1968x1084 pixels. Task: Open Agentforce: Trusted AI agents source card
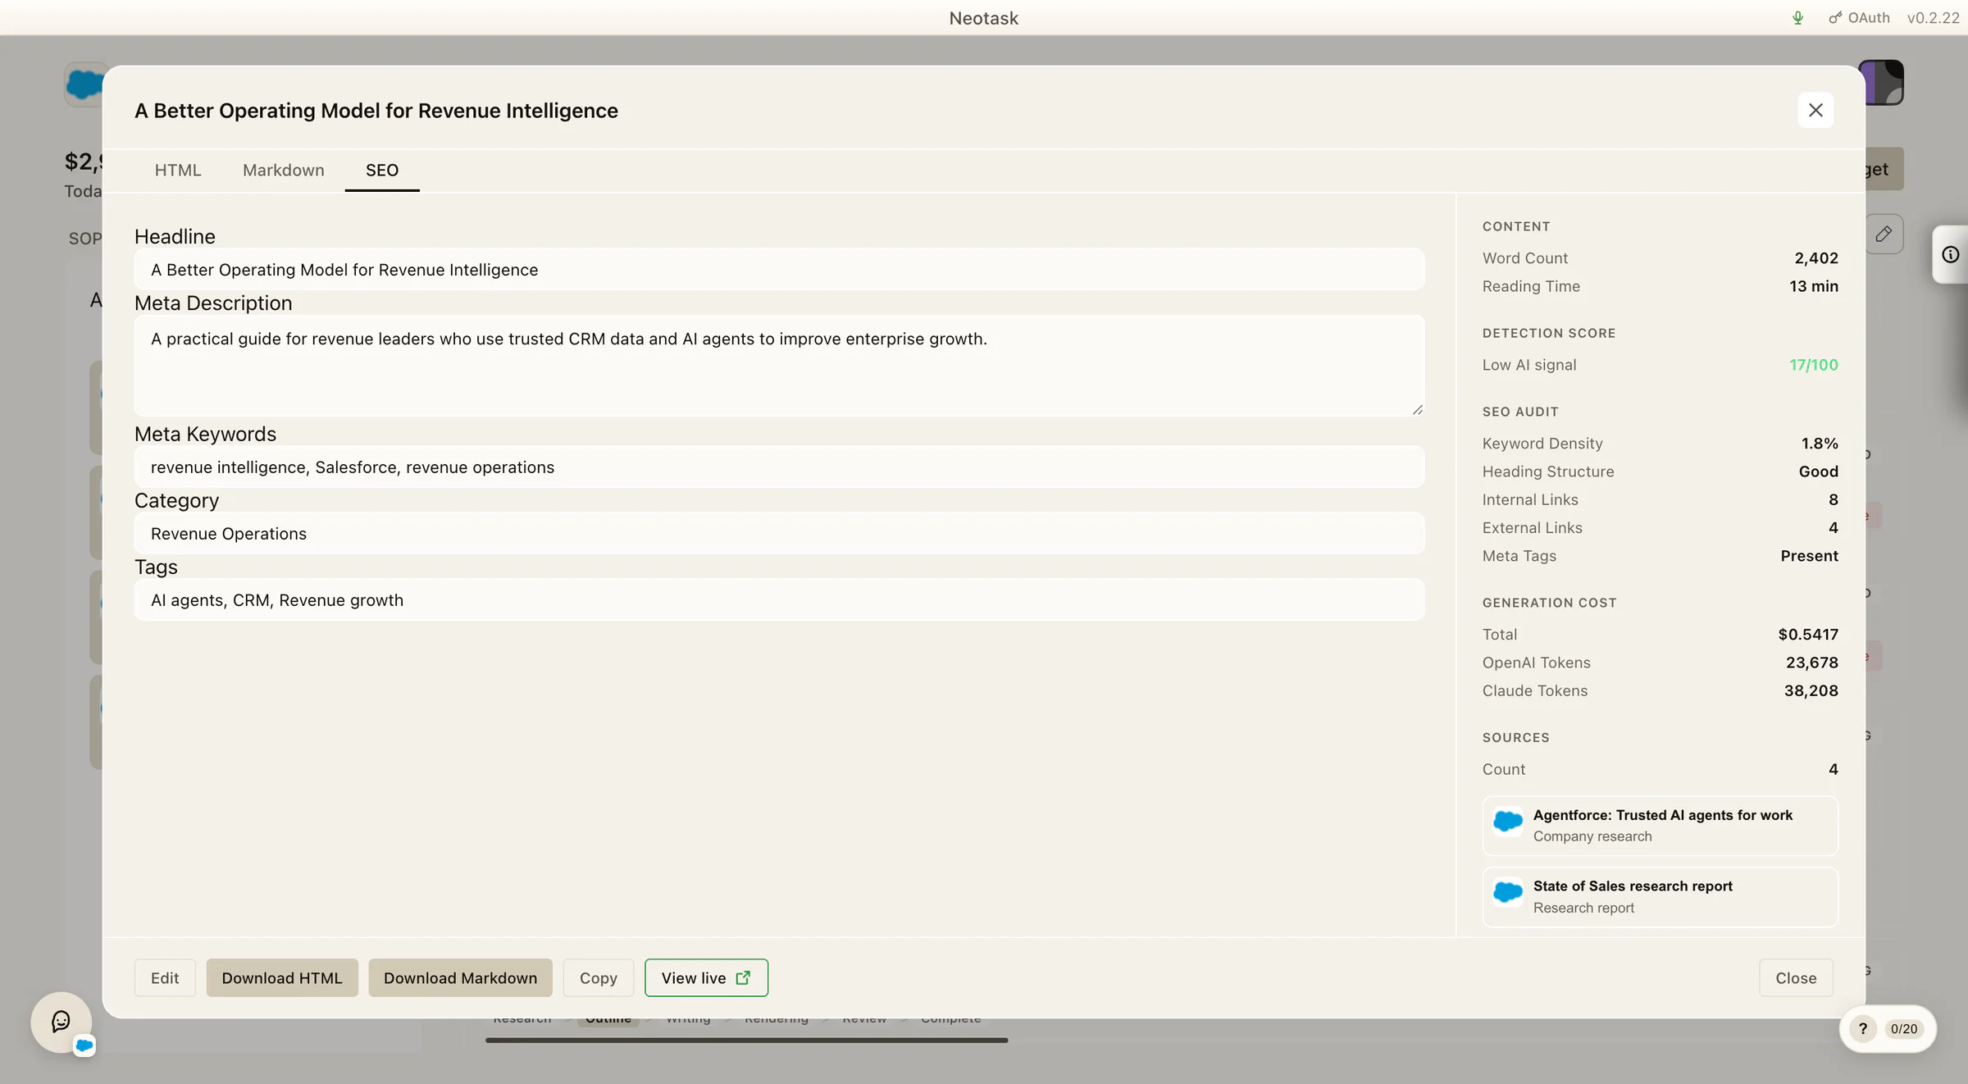click(x=1660, y=826)
